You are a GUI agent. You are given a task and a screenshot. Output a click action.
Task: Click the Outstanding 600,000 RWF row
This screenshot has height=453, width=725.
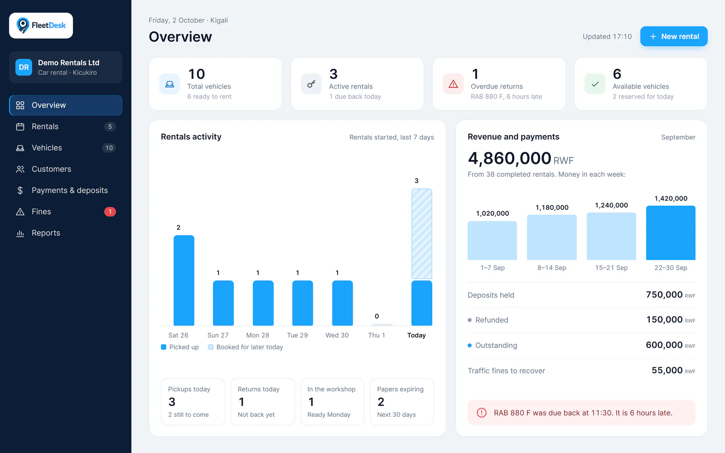[581, 345]
